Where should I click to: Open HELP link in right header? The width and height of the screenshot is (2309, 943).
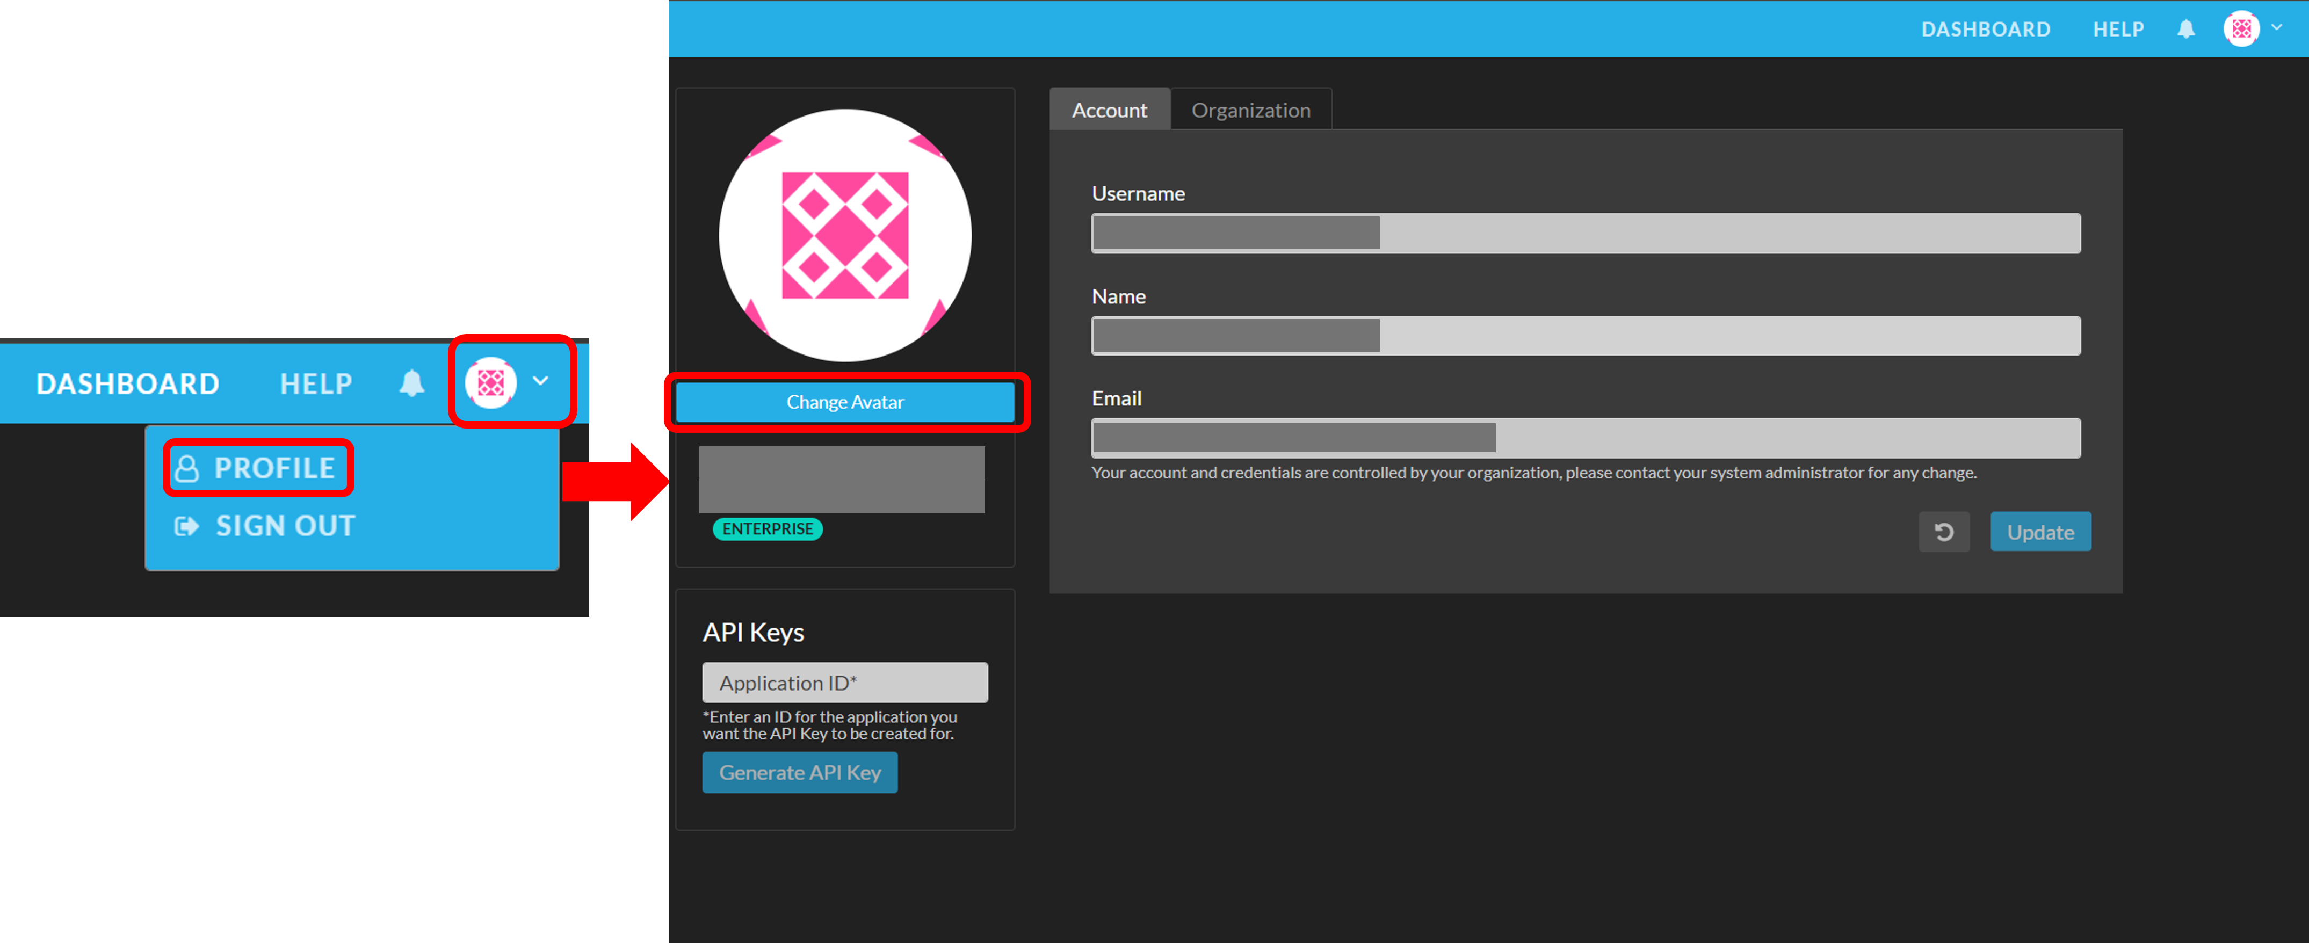pos(2118,30)
